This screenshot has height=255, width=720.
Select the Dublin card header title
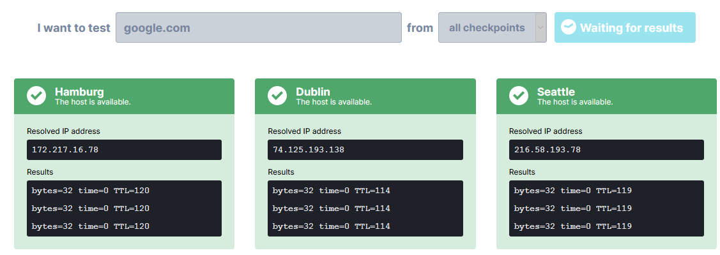point(313,92)
